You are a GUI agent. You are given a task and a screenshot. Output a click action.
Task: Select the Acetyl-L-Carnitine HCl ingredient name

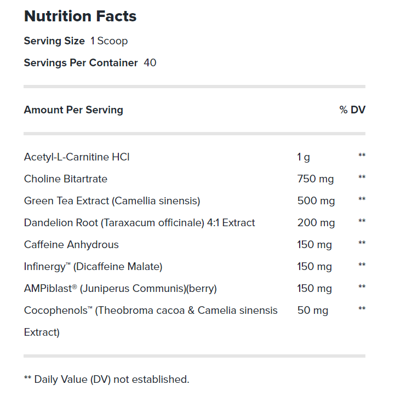[x=77, y=157]
